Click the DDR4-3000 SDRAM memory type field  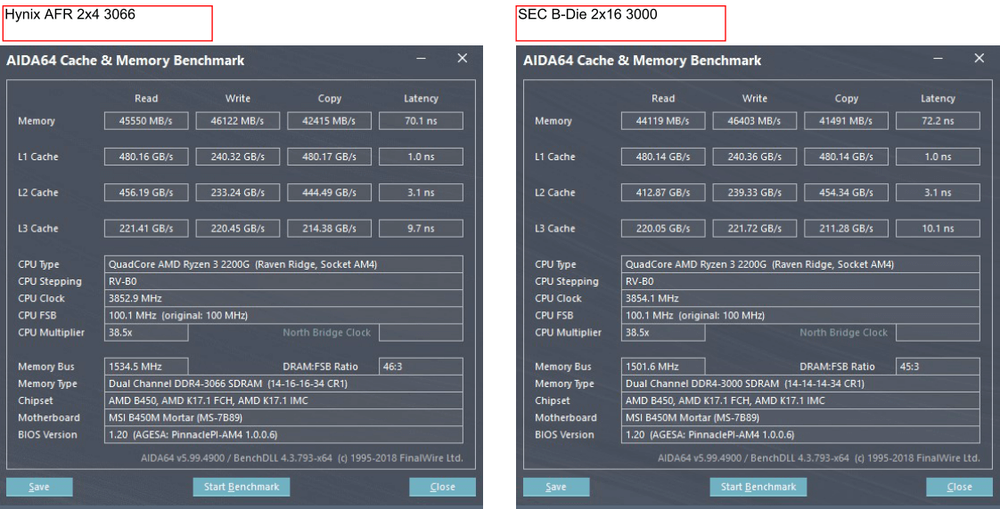click(x=801, y=384)
